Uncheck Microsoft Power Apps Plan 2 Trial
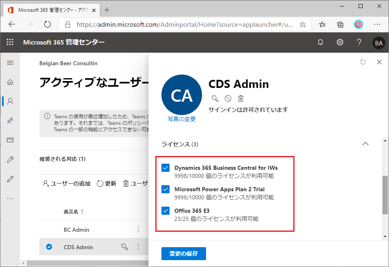The height and width of the screenshot is (267, 389). click(165, 189)
